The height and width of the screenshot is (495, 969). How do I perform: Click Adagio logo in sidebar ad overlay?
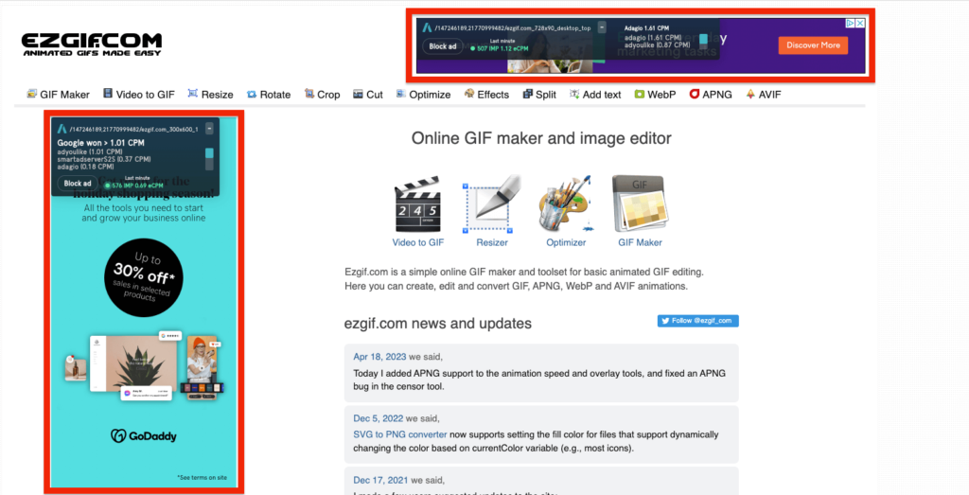(62, 129)
